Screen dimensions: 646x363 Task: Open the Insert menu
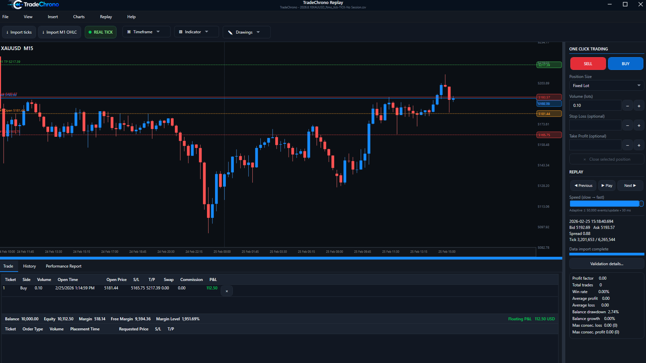coord(53,17)
